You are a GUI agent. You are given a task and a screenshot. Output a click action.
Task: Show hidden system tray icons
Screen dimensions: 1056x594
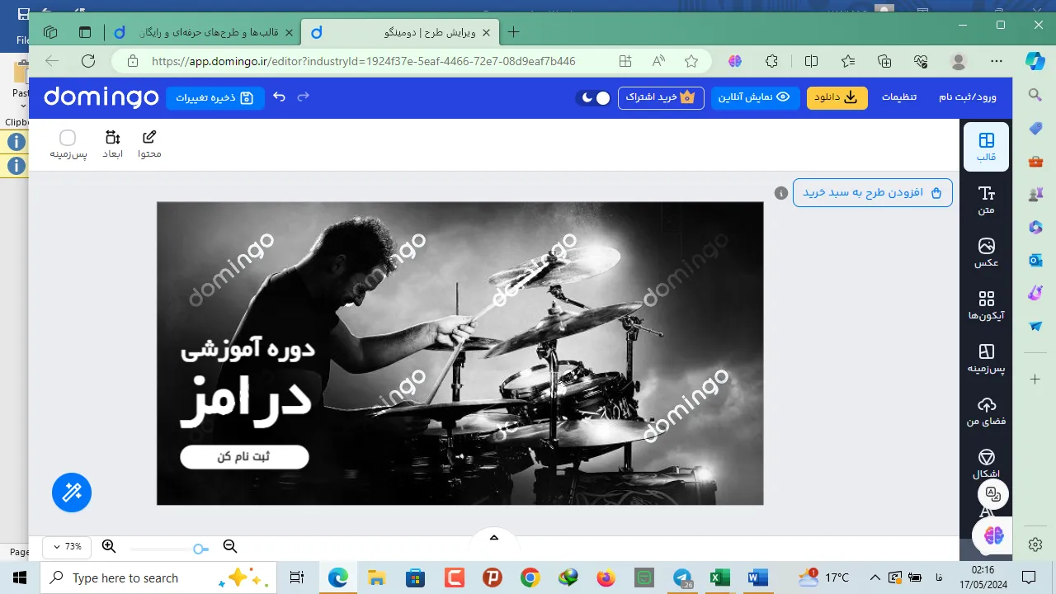coord(874,577)
